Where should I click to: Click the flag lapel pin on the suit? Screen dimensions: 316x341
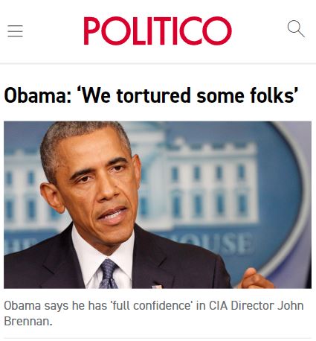click(157, 285)
